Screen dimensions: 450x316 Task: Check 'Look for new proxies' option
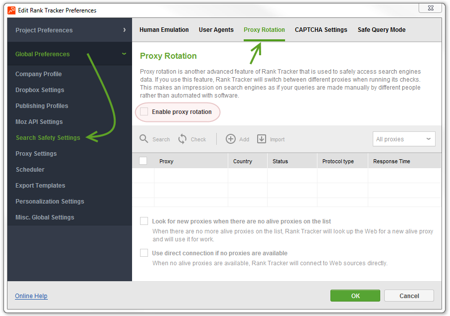pyautogui.click(x=144, y=221)
